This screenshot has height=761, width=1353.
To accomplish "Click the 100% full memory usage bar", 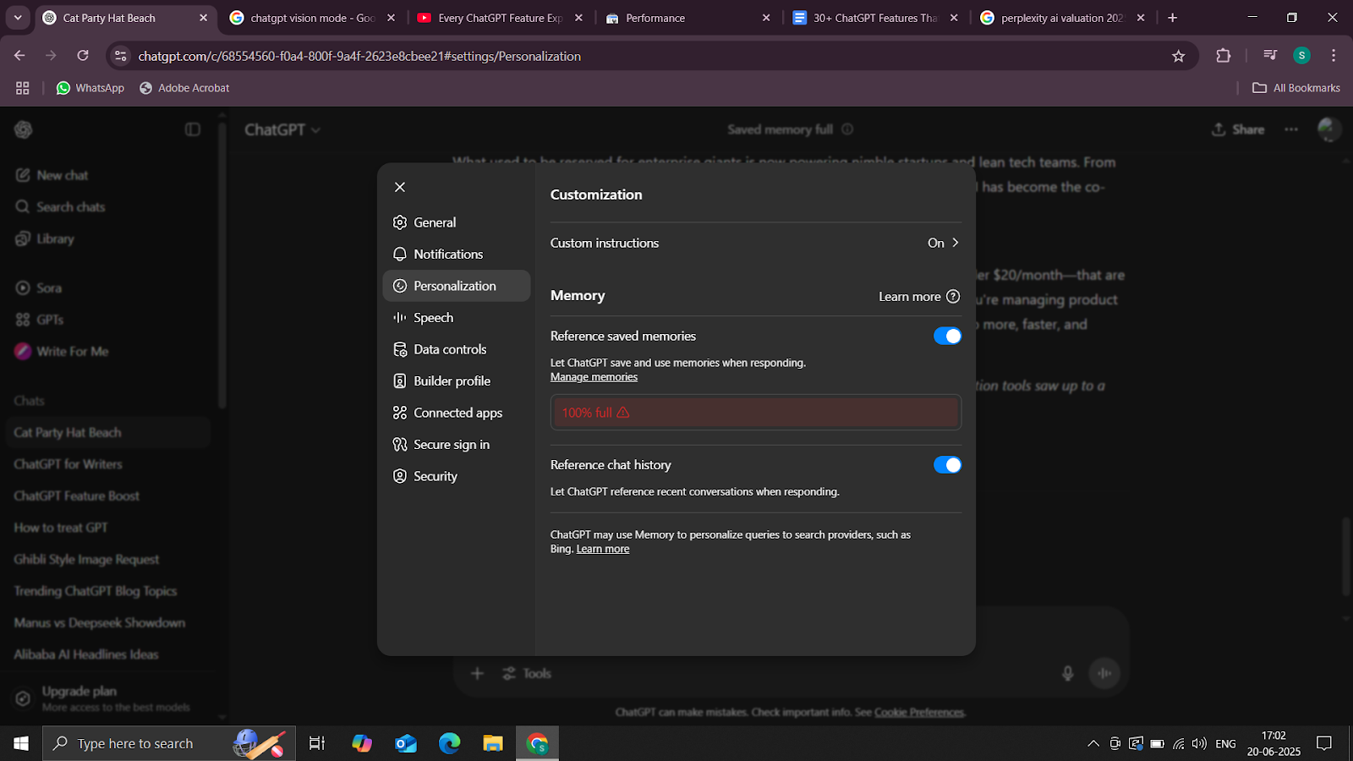I will coord(756,413).
